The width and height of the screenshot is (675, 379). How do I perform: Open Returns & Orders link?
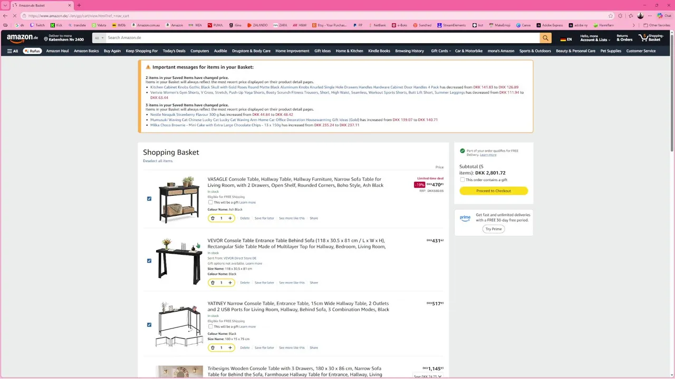pos(624,38)
